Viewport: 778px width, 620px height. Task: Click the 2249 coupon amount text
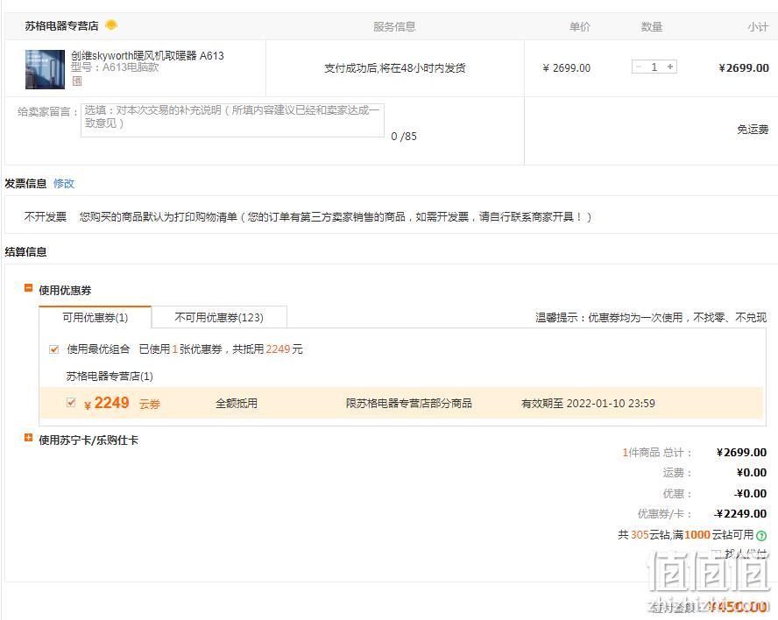pos(111,403)
